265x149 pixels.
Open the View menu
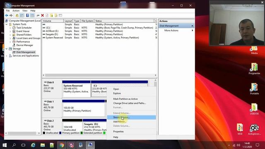click(25, 11)
